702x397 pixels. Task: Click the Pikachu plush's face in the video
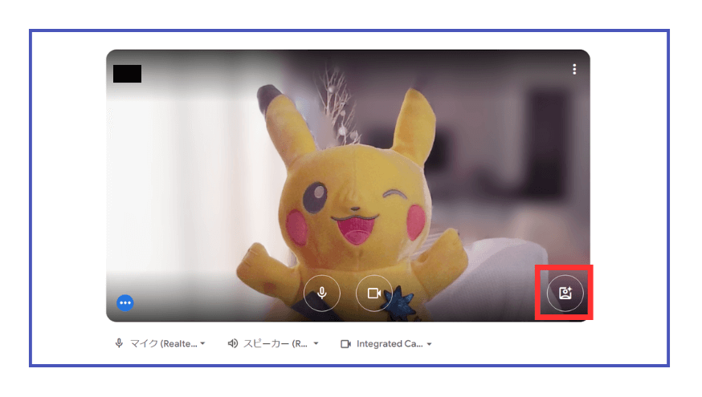point(352,209)
